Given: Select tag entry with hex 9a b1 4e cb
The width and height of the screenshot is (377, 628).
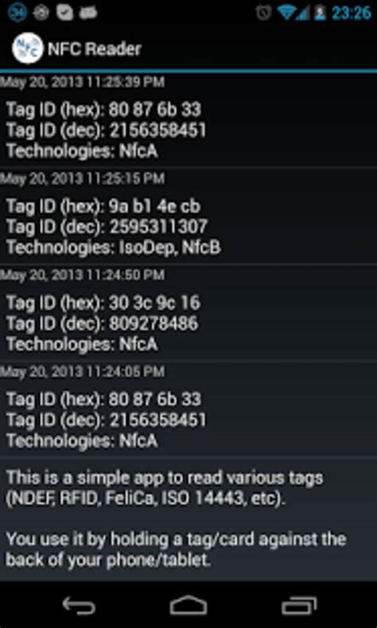Looking at the screenshot, I should coord(188,216).
